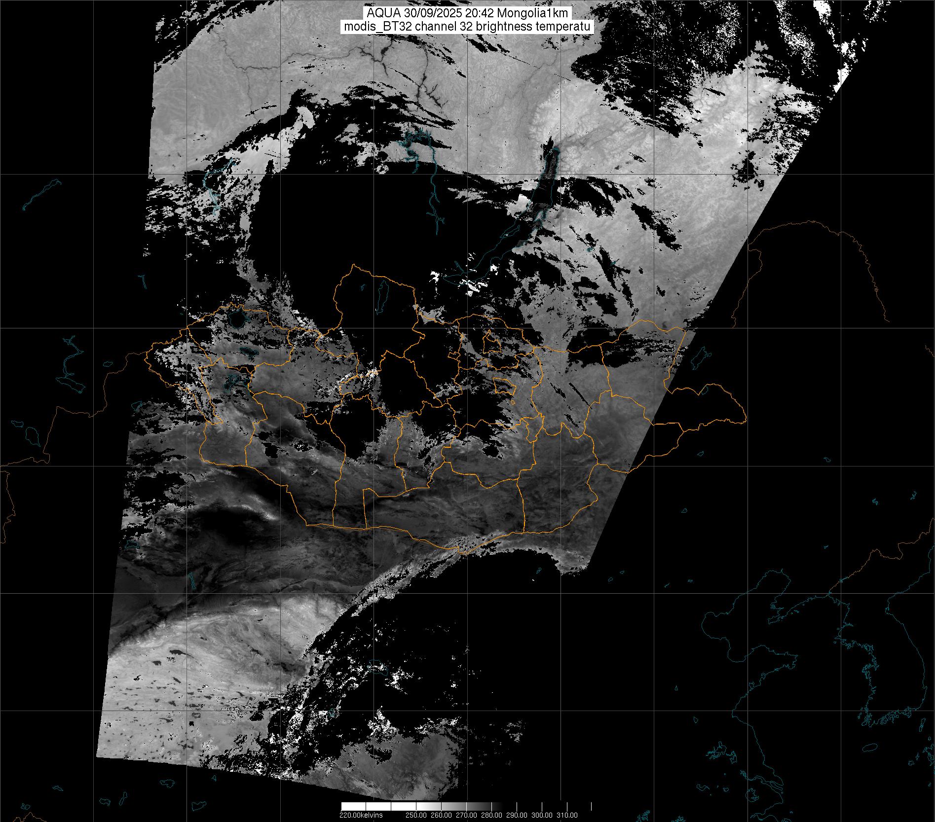The width and height of the screenshot is (935, 822).
Task: Click the title line "AQUA 30/09/2025 20:42 Mongolia1km"
Action: 467,13
